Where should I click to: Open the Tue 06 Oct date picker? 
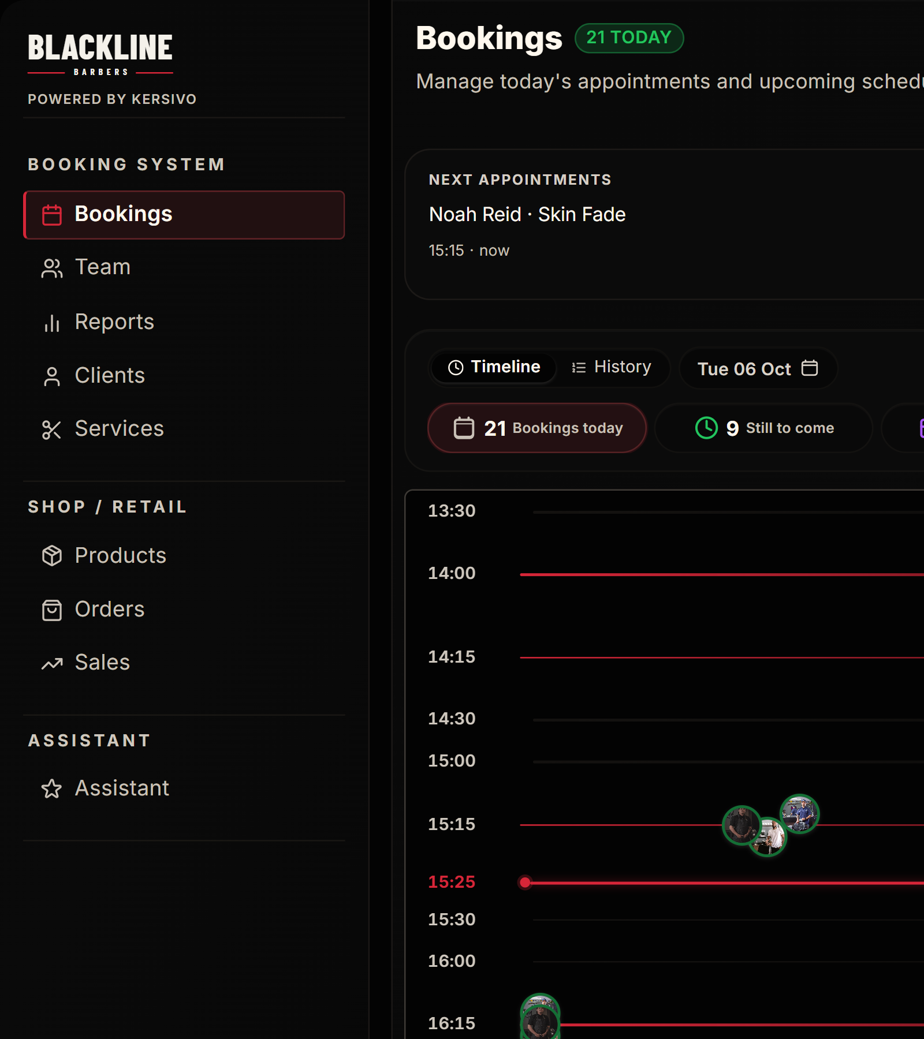coord(758,368)
